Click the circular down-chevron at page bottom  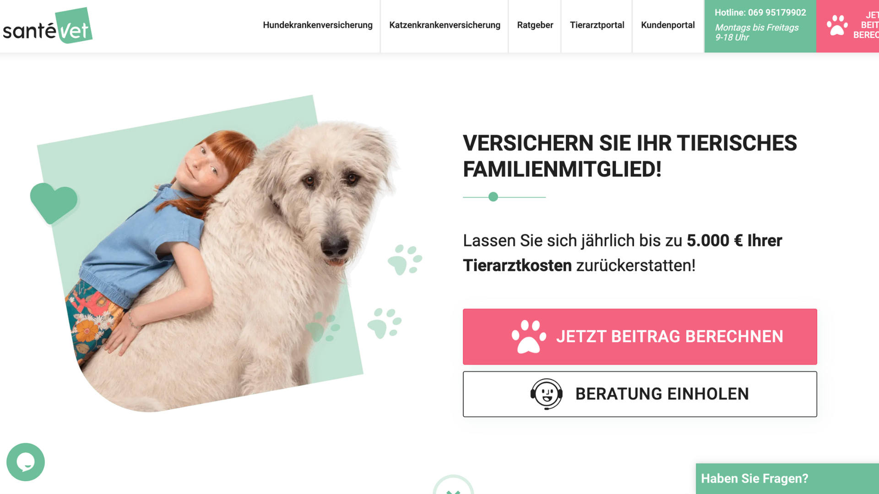pyautogui.click(x=453, y=485)
